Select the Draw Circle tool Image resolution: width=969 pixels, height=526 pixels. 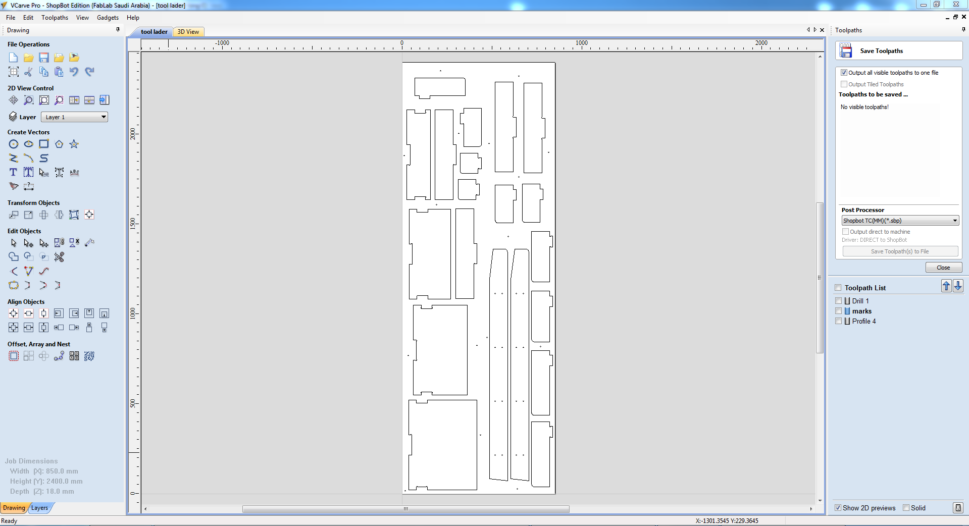(14, 144)
